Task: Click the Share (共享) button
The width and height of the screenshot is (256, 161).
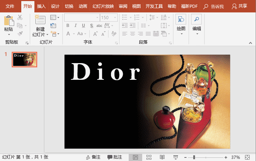Action: [239, 6]
